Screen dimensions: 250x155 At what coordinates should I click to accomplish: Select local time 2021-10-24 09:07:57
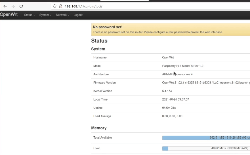176,99
